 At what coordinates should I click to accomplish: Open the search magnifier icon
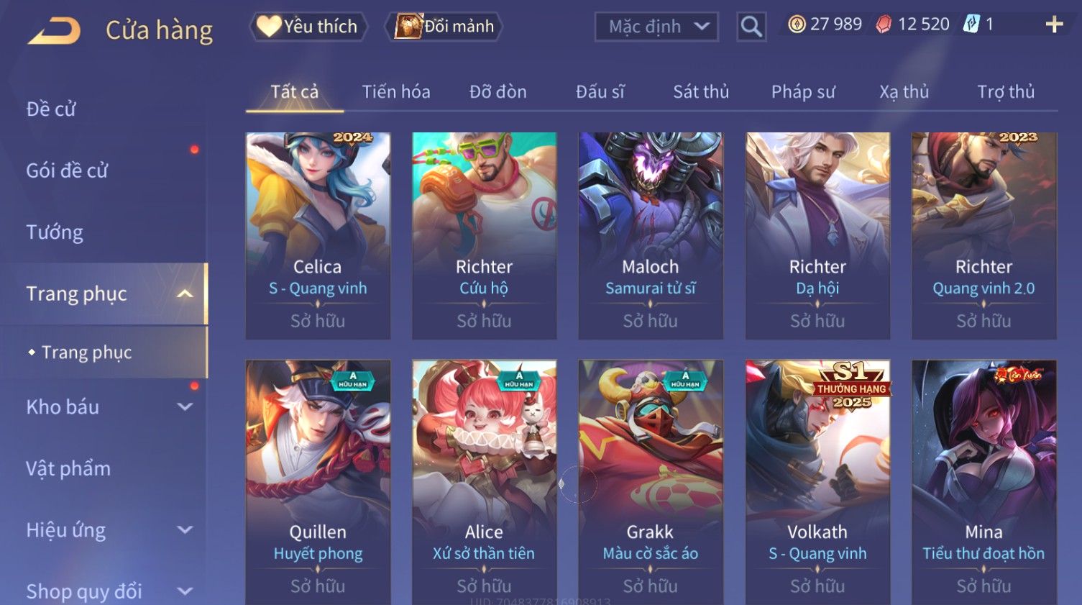point(751,27)
